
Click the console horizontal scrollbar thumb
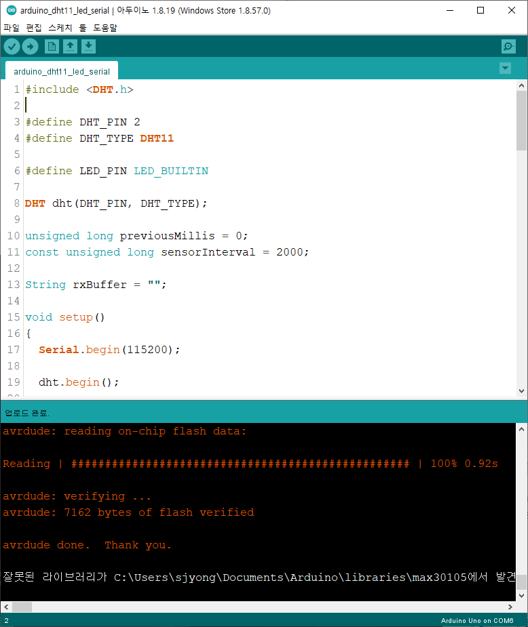[x=22, y=607]
